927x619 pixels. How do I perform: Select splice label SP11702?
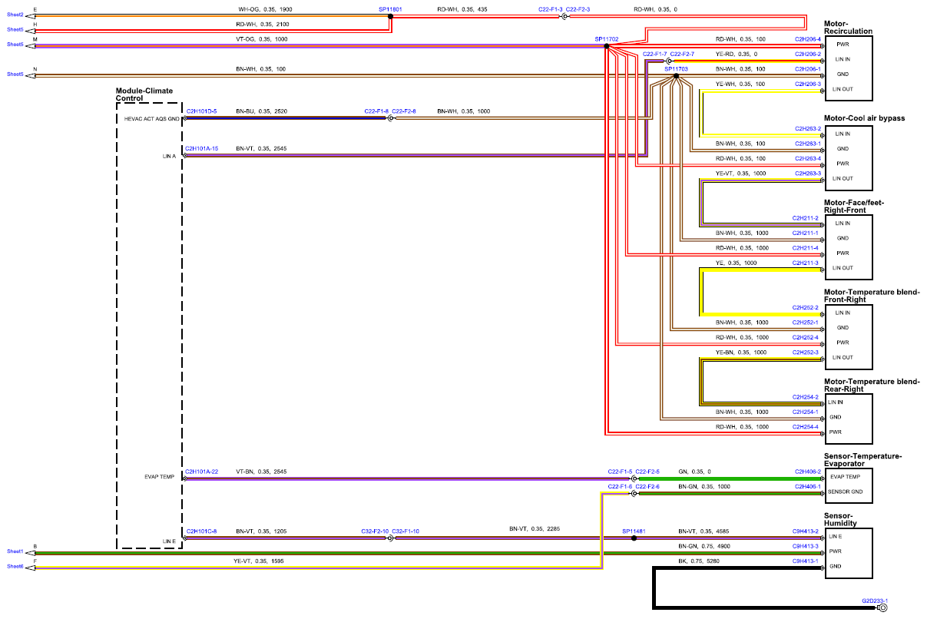click(x=607, y=39)
